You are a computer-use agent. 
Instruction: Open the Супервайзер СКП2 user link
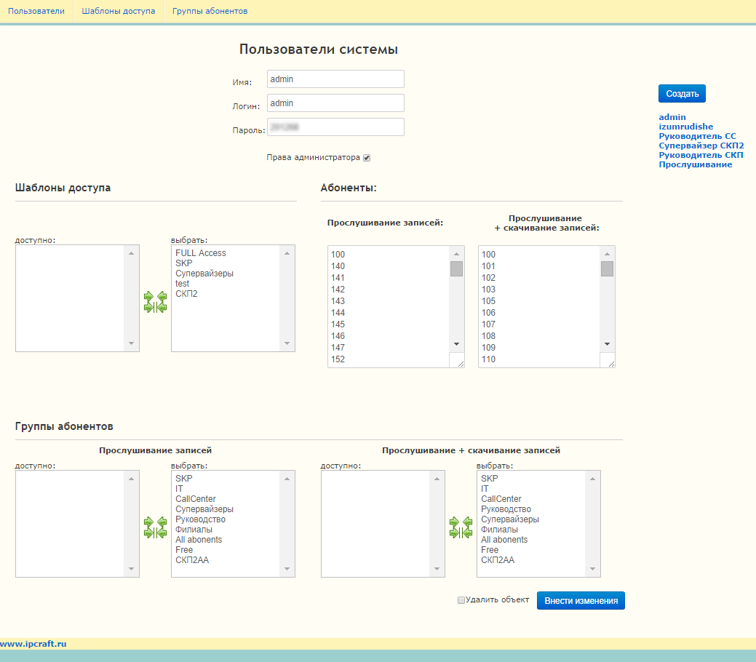pos(701,145)
